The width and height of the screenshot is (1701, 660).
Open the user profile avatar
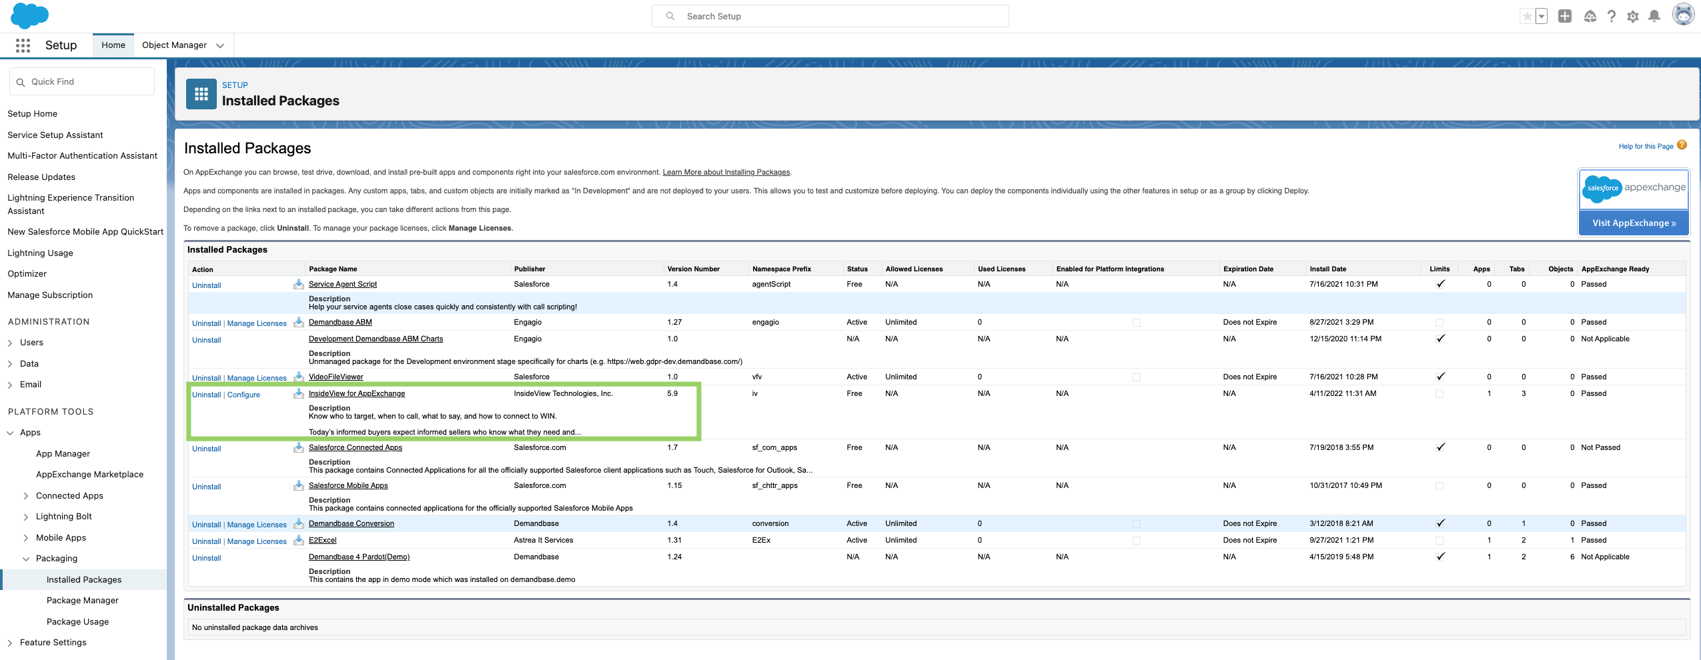[x=1684, y=14]
